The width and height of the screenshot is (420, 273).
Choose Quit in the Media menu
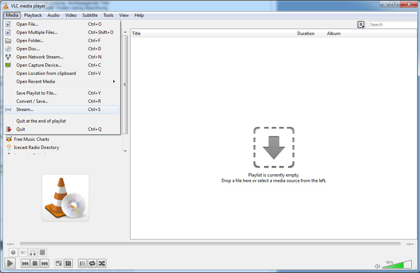click(x=61, y=129)
